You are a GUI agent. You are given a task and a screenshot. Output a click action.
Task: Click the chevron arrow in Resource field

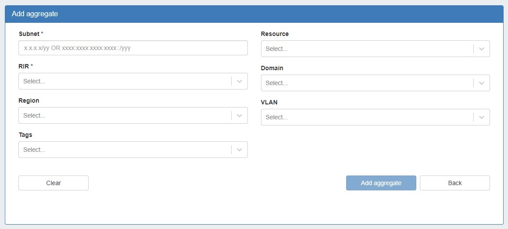482,49
